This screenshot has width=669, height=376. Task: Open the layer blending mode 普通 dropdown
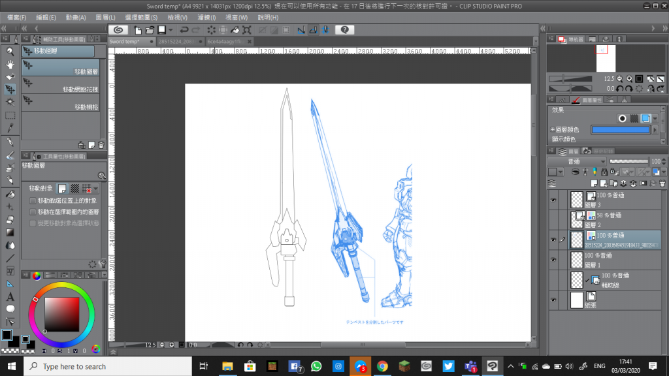576,161
